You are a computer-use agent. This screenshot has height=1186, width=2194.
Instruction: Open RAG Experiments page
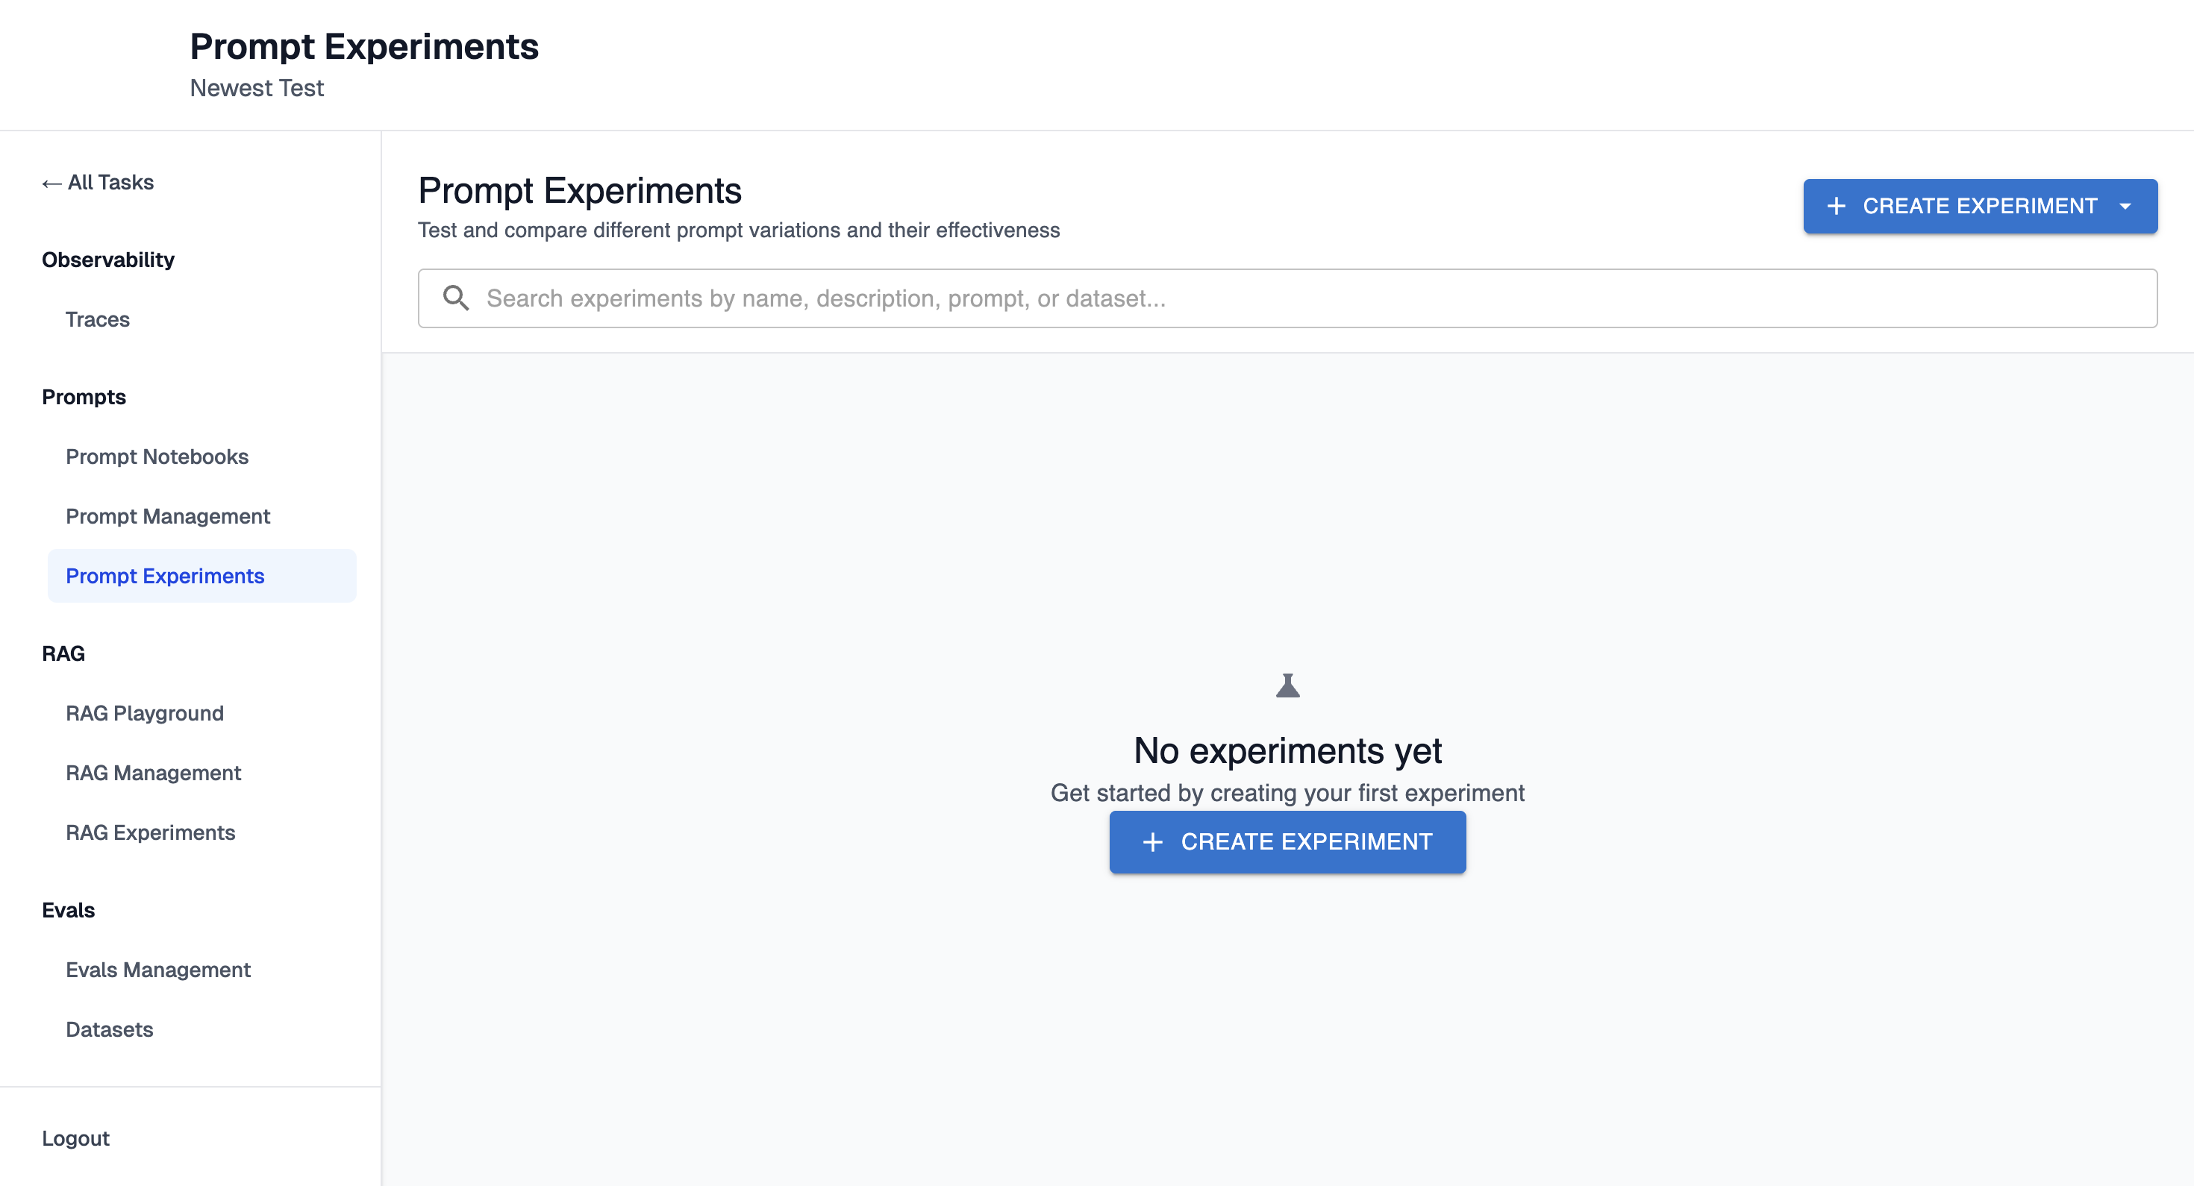(x=150, y=832)
